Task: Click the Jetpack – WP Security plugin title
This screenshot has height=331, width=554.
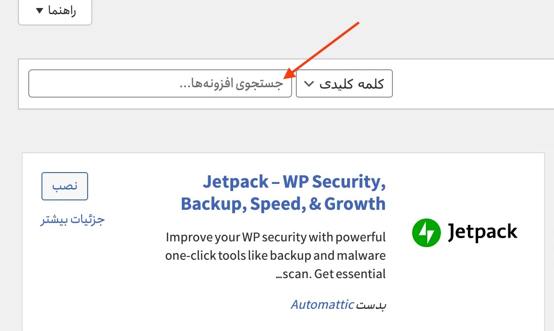Action: [x=283, y=192]
